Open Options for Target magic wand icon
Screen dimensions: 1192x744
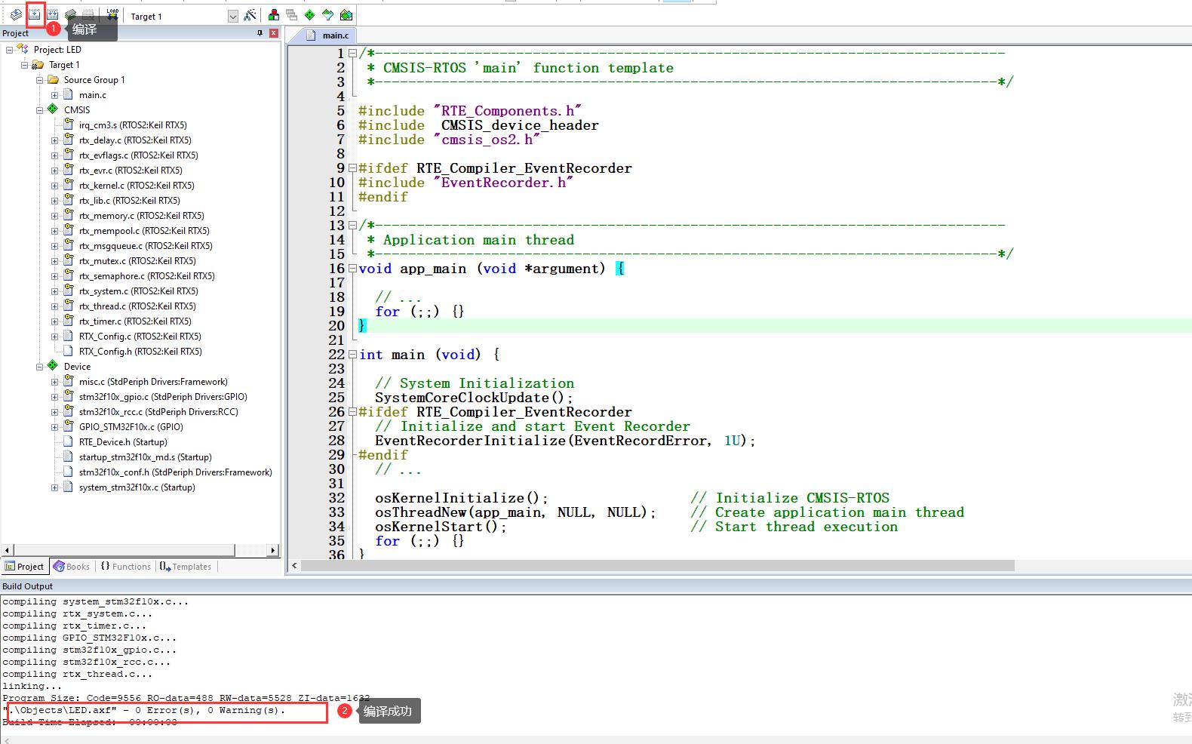[250, 15]
